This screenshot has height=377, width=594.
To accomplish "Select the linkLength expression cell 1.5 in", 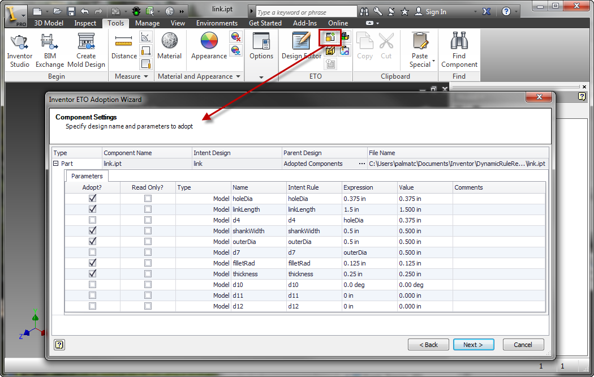I will pos(370,209).
